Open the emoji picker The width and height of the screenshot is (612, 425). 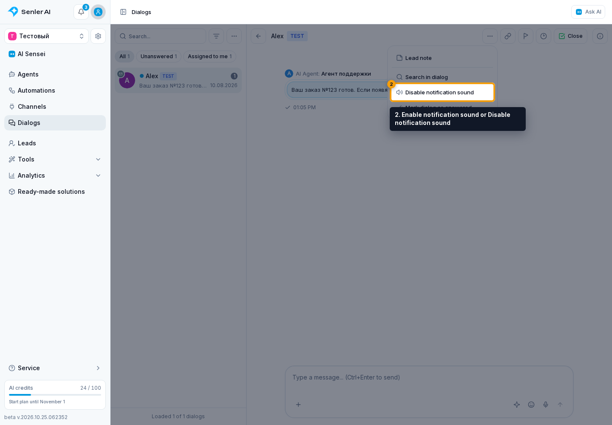[x=531, y=405]
